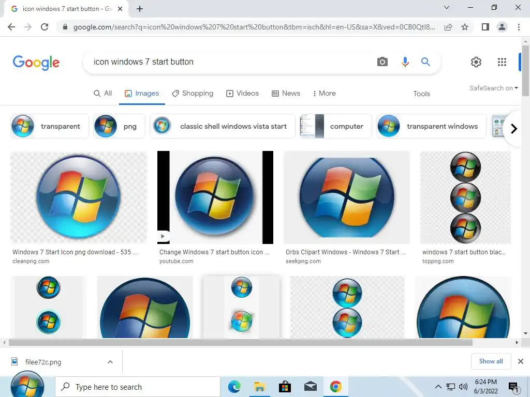Open the tab search chevron in title bar
This screenshot has width=530, height=397.
point(447,7)
